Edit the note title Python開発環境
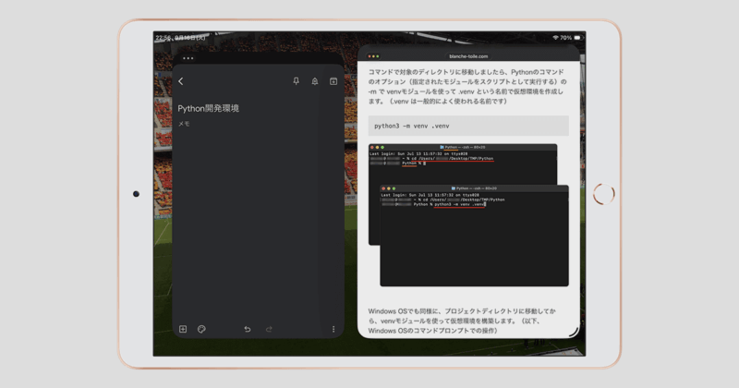739x388 pixels. click(209, 108)
